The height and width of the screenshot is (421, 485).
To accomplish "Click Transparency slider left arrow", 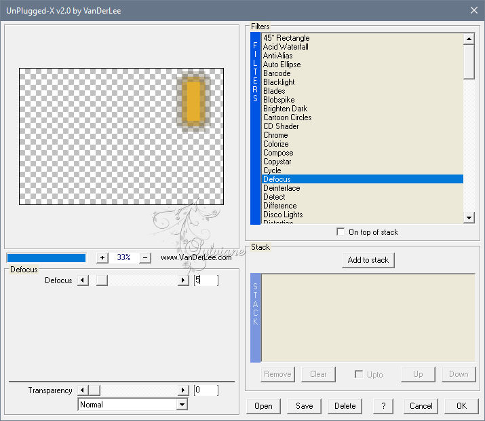I will (x=83, y=390).
